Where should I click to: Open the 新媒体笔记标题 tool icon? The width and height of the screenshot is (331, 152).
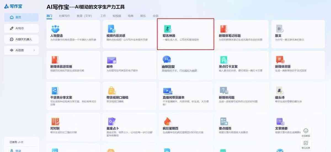click(x=224, y=29)
